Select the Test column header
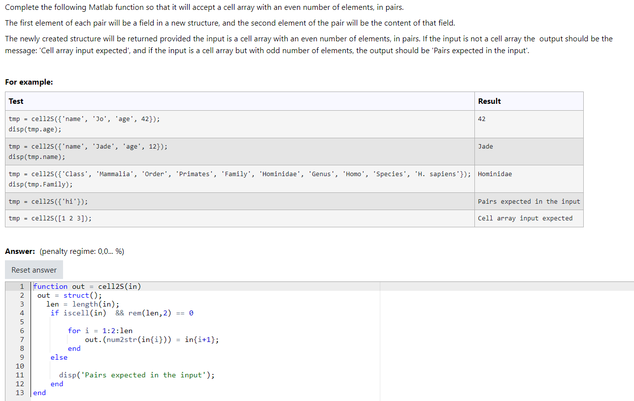The image size is (634, 401). pos(15,101)
